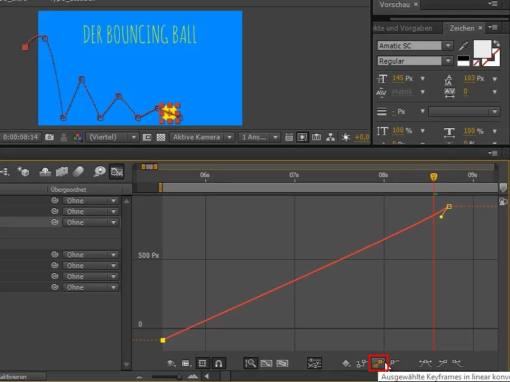Image resolution: width=510 pixels, height=382 pixels.
Task: Toggle the snap magnet button
Action: click(x=219, y=363)
